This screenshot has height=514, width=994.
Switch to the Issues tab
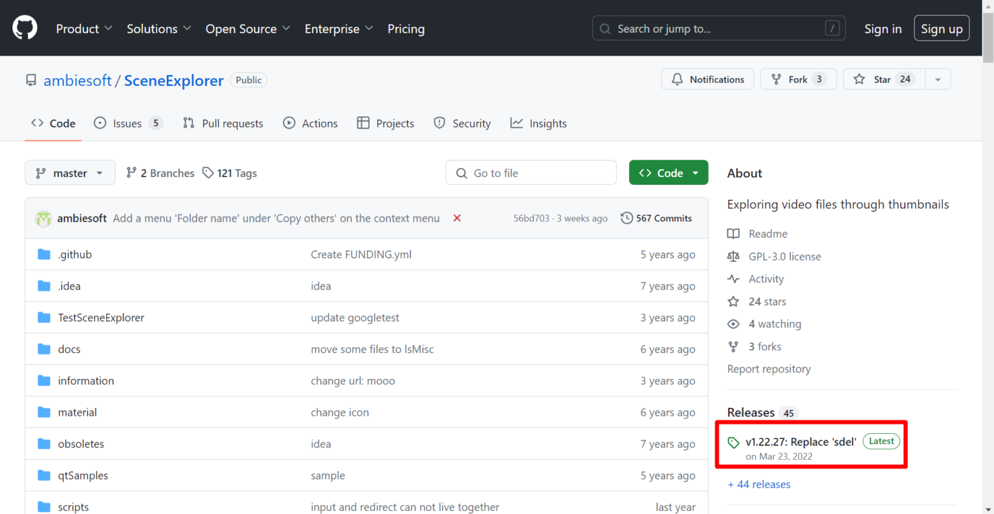(x=127, y=123)
